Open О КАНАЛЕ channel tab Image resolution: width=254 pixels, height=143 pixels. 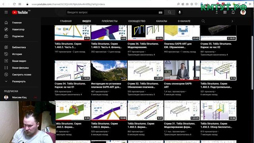coord(184,21)
